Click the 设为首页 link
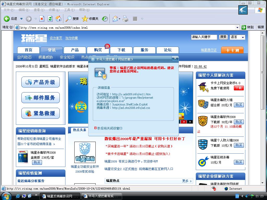 point(56,38)
